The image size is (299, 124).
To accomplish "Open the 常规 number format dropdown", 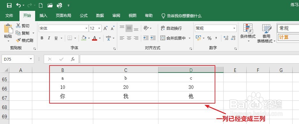I will [234, 28].
